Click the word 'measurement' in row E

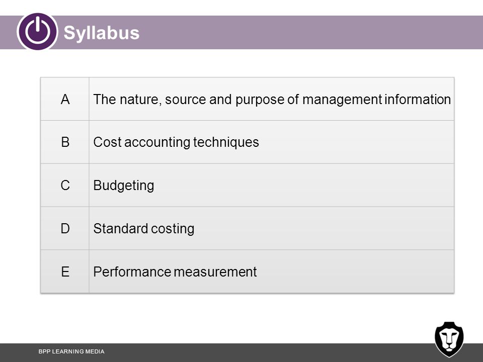(215, 272)
